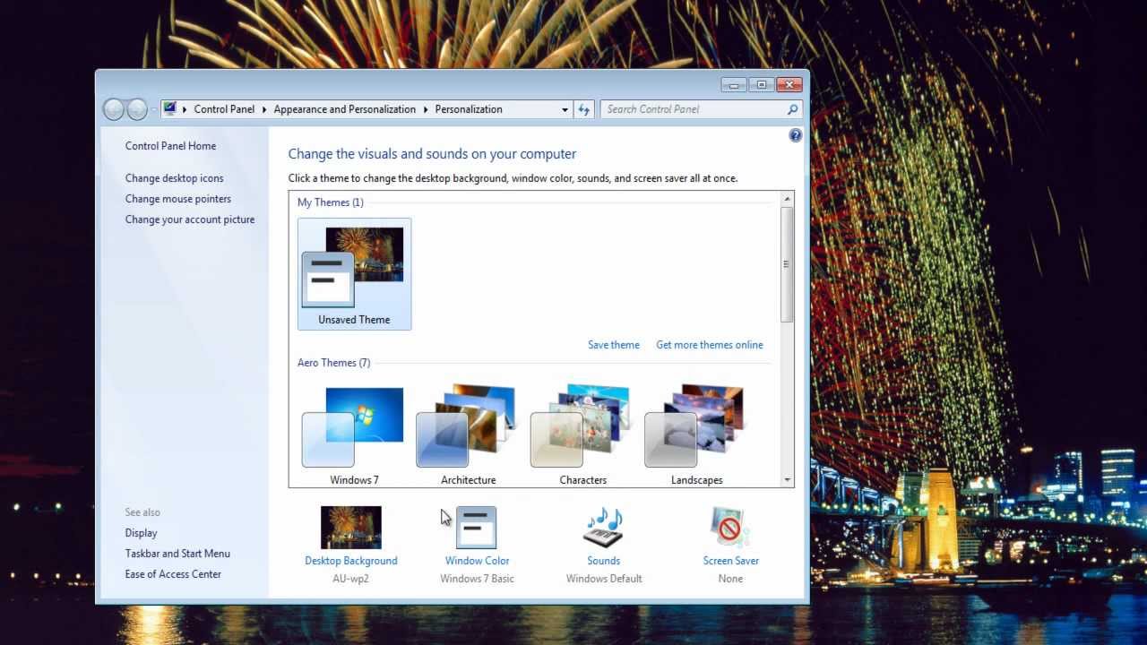Click Appearance and Personalization breadcrumb
This screenshot has width=1147, height=645.
345,109
